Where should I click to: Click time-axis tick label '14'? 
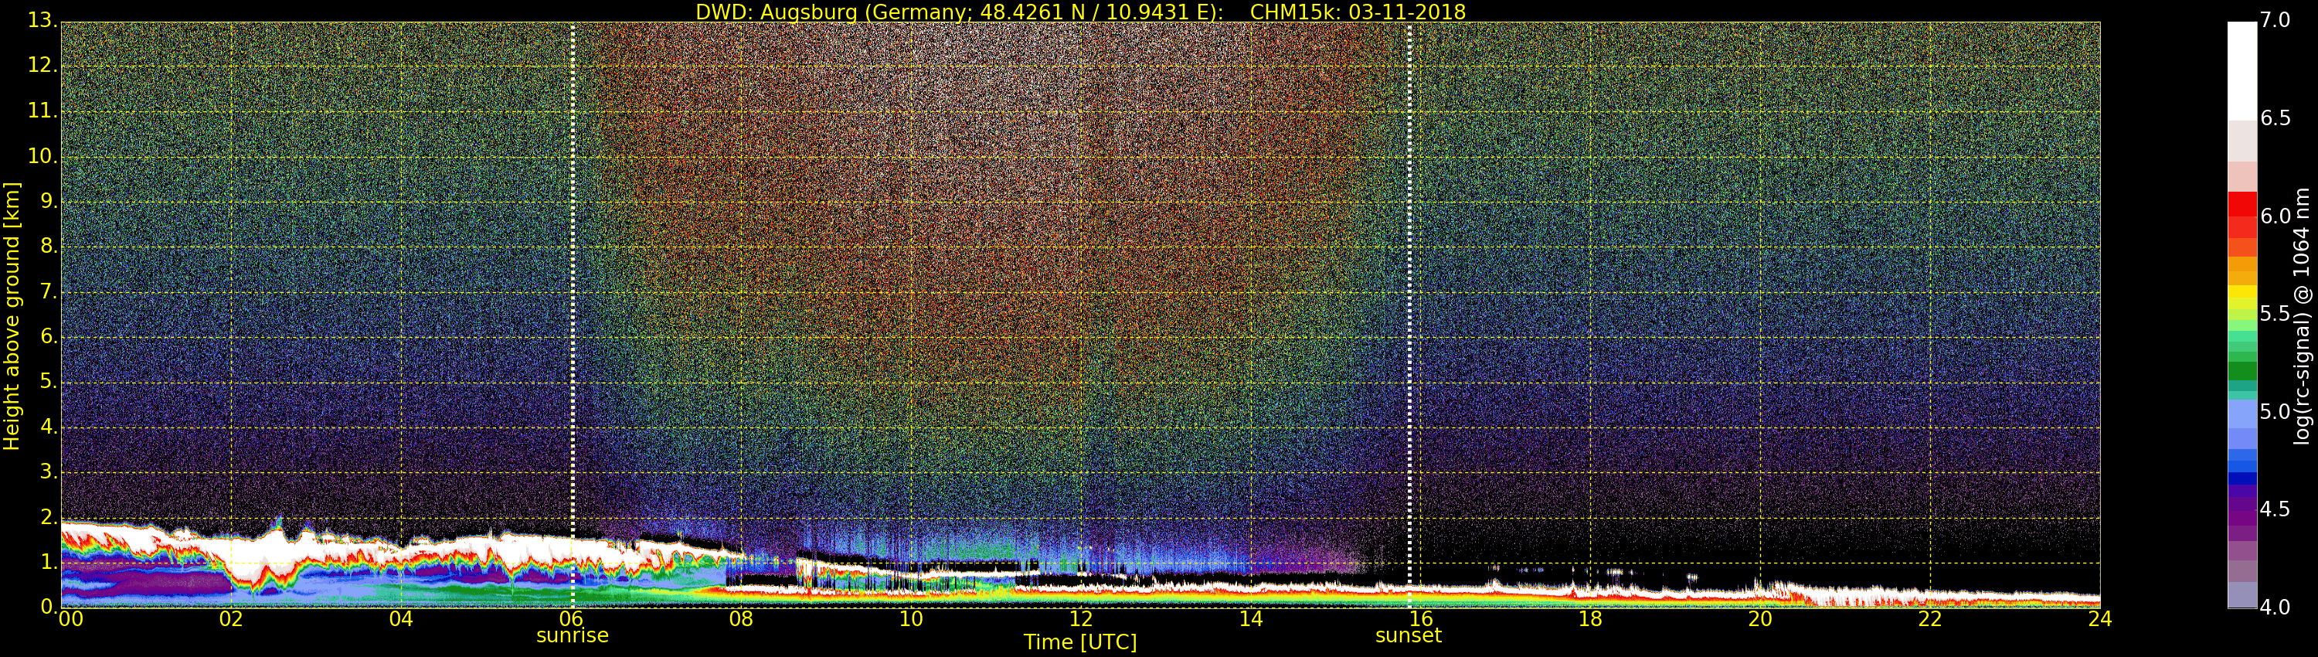[1251, 618]
